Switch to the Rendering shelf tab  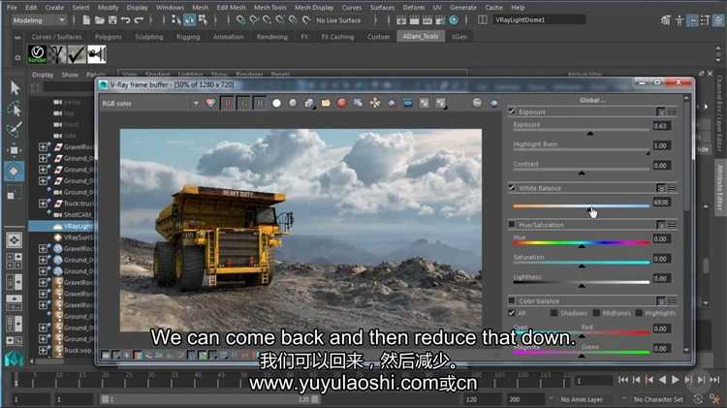[272, 37]
